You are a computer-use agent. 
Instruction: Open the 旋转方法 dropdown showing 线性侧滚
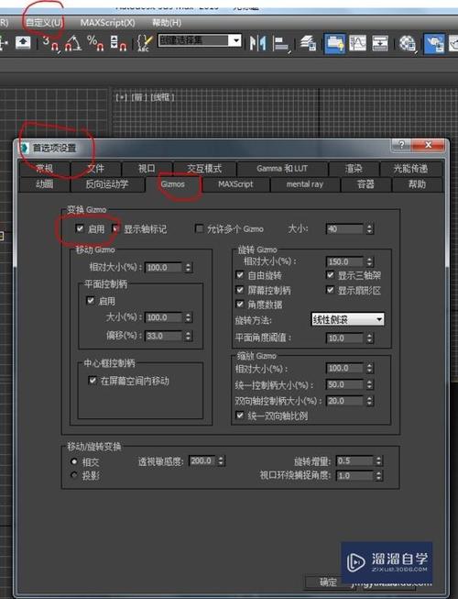click(347, 319)
